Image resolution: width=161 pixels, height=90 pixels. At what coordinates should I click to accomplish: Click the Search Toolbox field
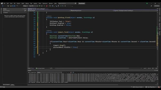(x=13, y=10)
